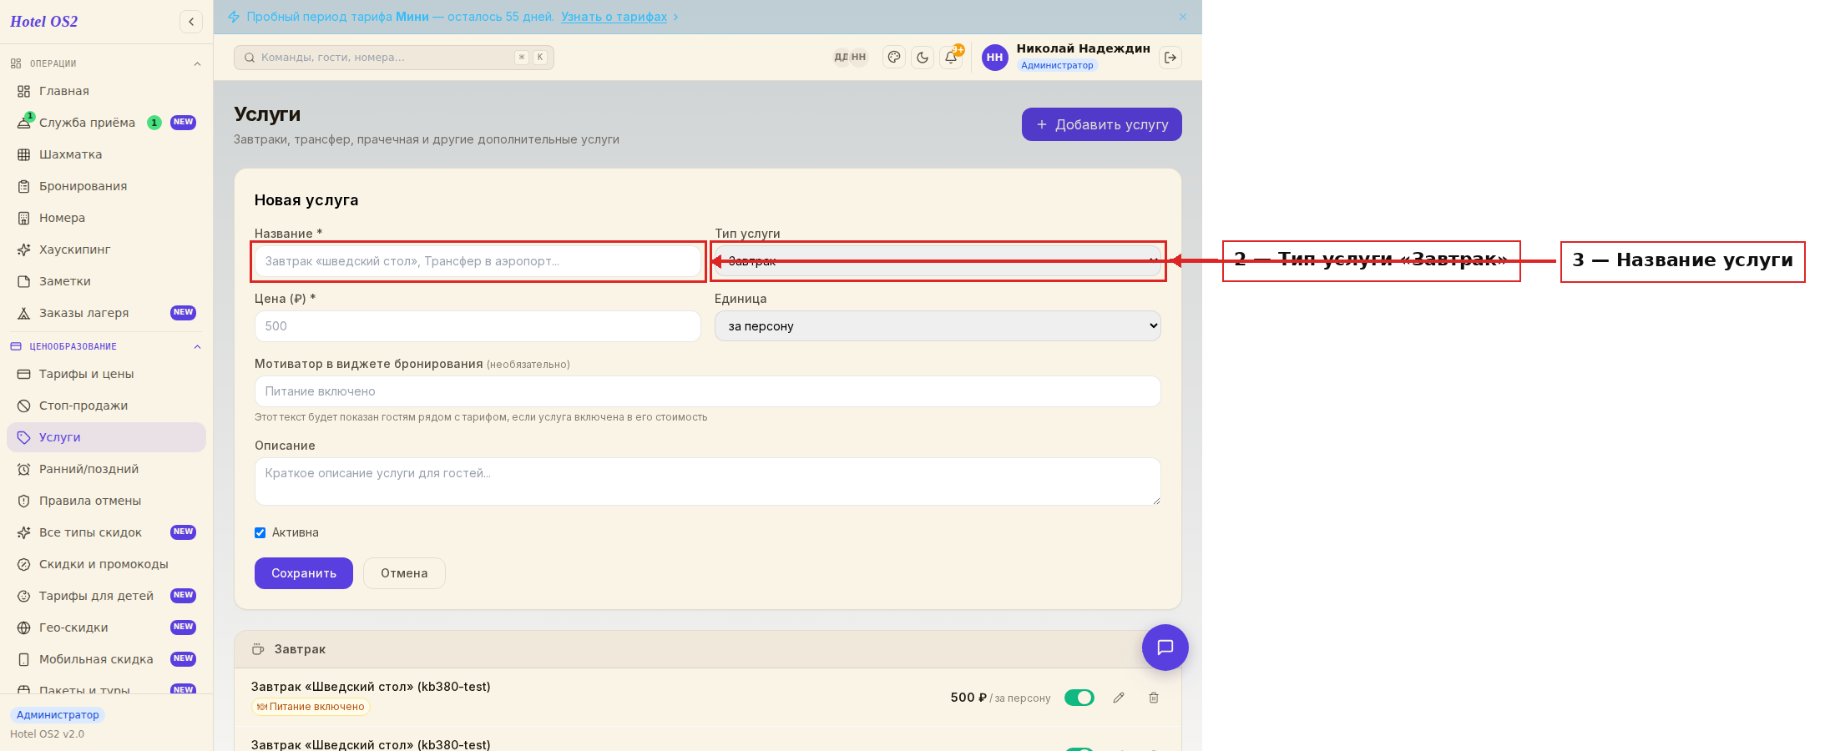
Task: Open the chat bubble floating button
Action: 1165,648
